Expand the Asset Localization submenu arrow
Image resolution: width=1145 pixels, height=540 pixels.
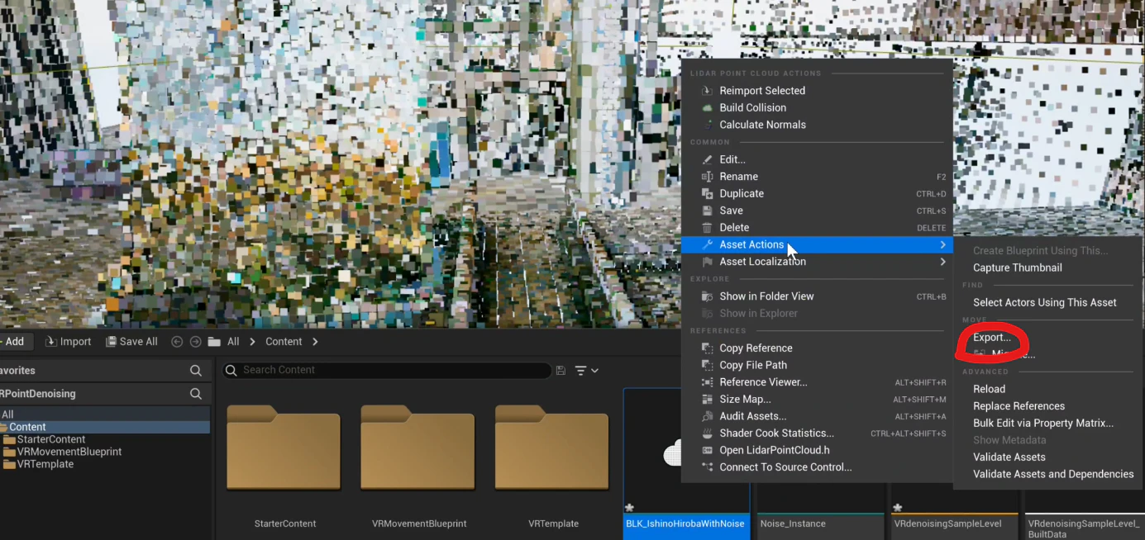click(943, 262)
